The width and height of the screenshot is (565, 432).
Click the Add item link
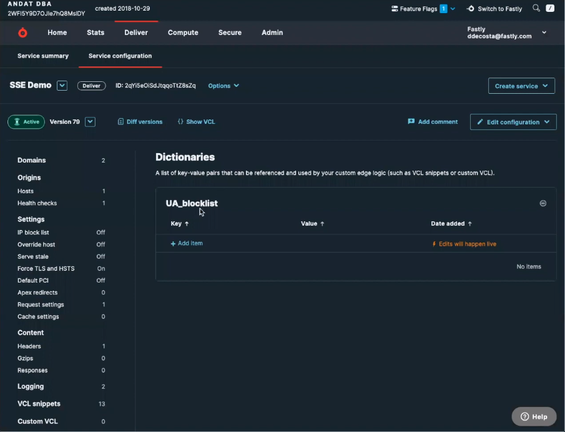[186, 243]
